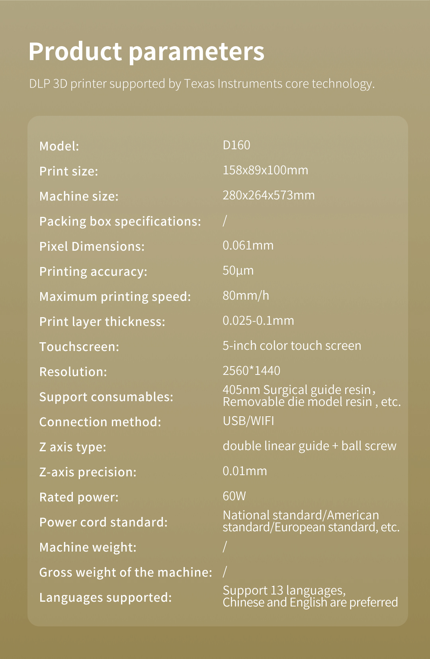Select the 0.025-0.1mm layer thickness value
This screenshot has width=430, height=659.
258,321
